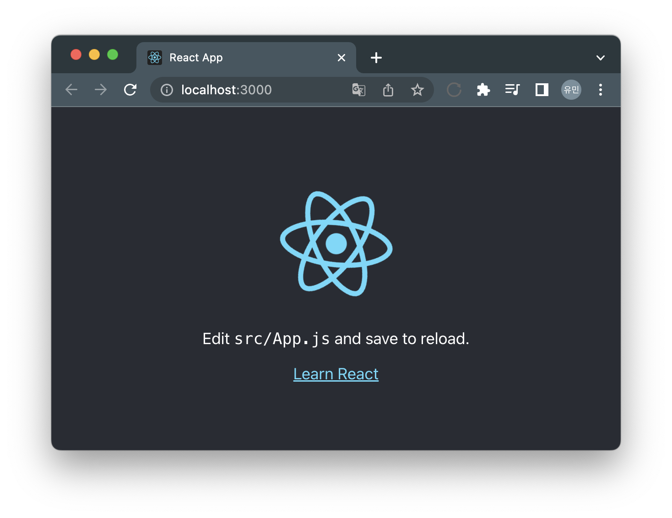Open a new tab with plus button
The width and height of the screenshot is (672, 518).
coord(376,58)
